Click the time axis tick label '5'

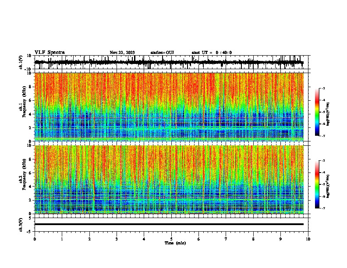pyautogui.click(x=171, y=239)
